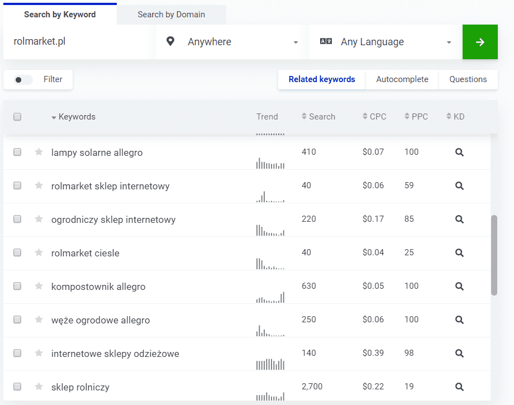Viewport: 514px width, 405px height.
Task: Favorite the 'rolmarket ciesle' keyword star
Action: tap(39, 252)
